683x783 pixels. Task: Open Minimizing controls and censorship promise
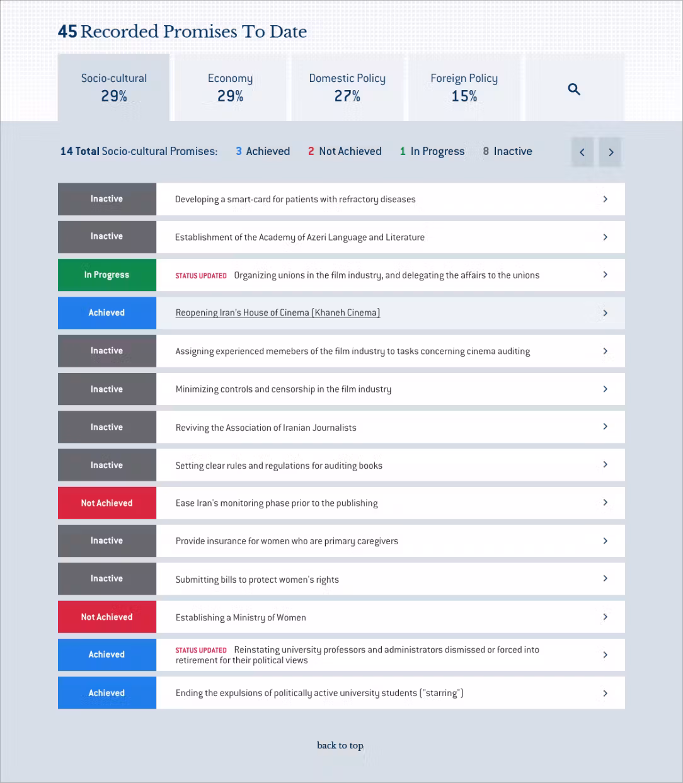pos(283,389)
